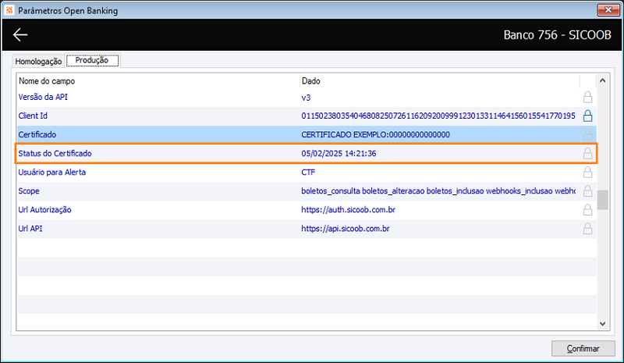Viewport: 624px width, 363px height.
Task: Click the lock icon in Certificado row
Action: coord(587,135)
